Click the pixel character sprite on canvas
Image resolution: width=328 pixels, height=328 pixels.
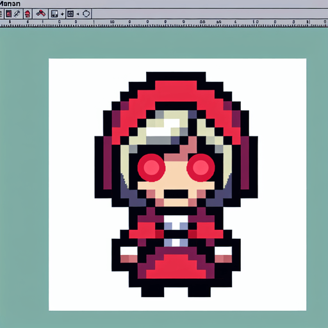pyautogui.click(x=176, y=184)
